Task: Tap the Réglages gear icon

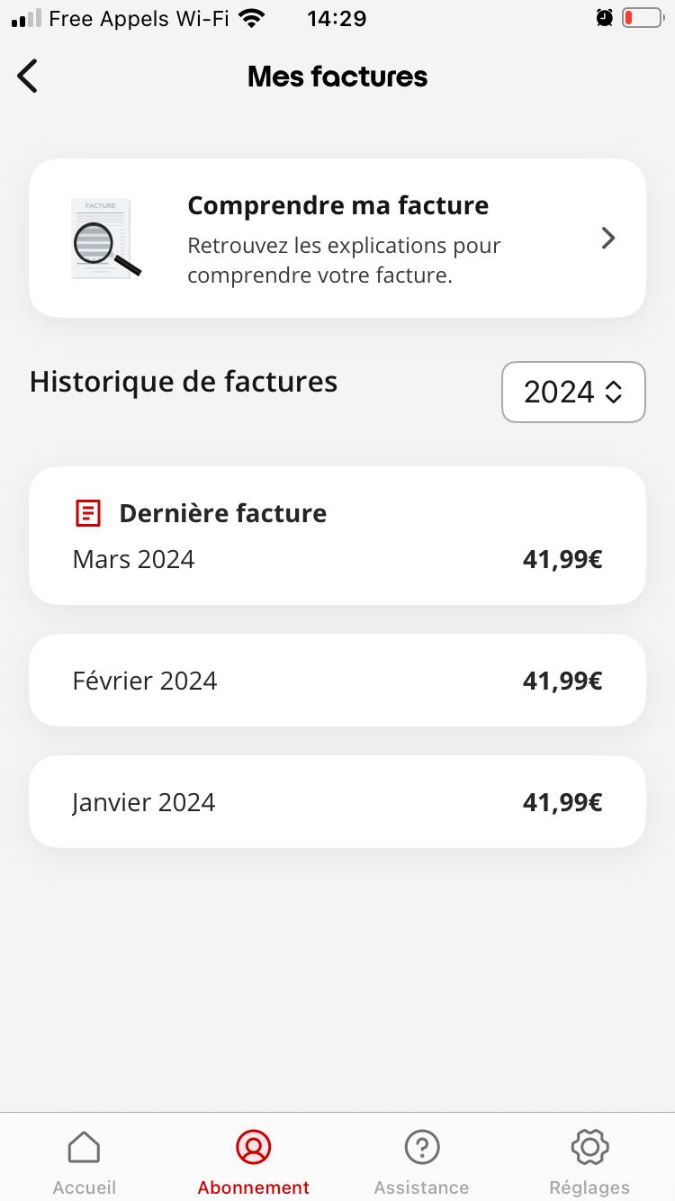Action: point(589,1148)
